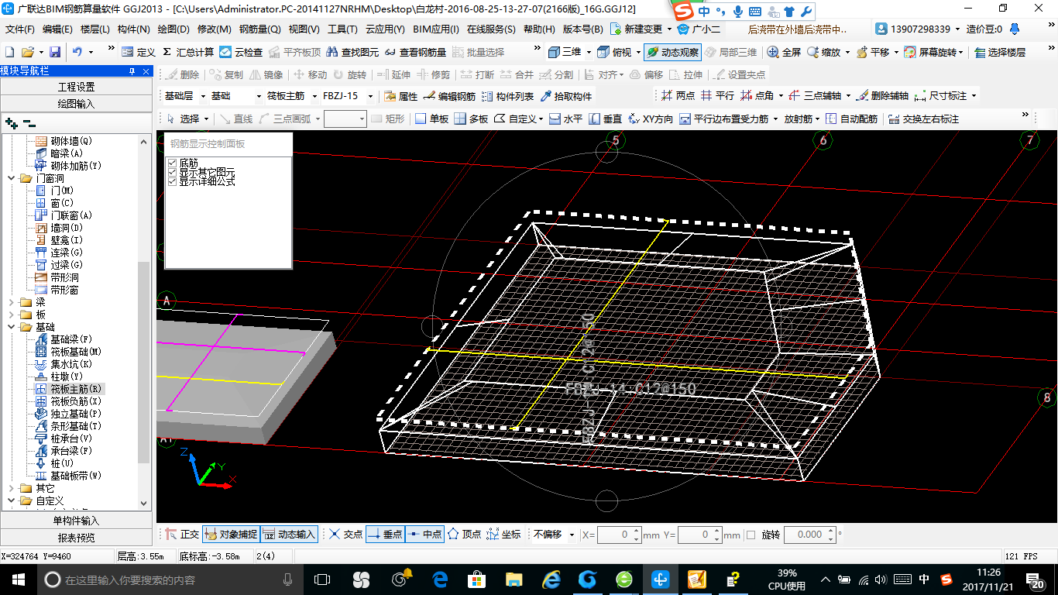Activate 全屏 full screen view
The width and height of the screenshot is (1058, 595).
tap(784, 52)
